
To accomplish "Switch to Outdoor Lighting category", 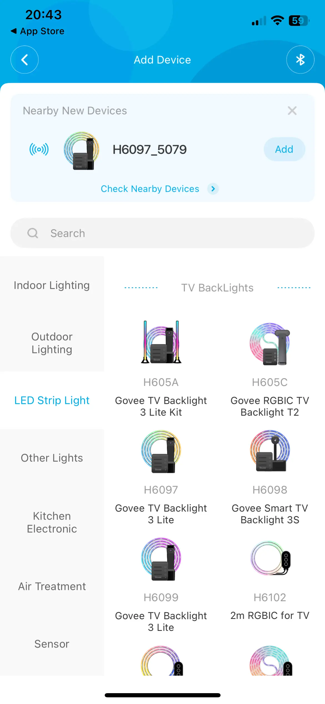I will (x=52, y=343).
